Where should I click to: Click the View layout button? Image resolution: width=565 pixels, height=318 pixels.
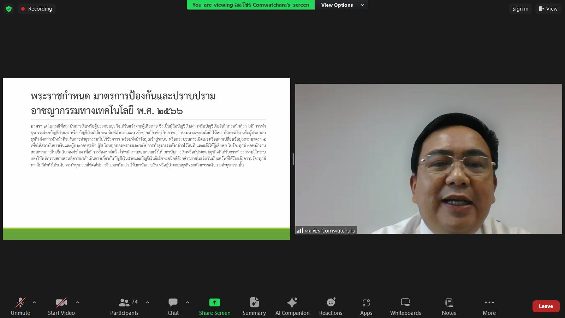coord(548,9)
